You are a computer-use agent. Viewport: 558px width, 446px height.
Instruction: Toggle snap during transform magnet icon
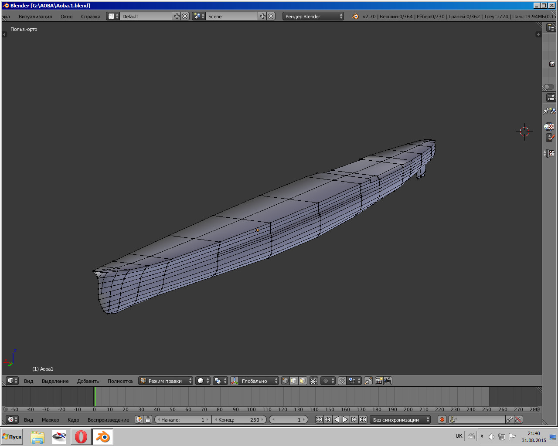click(342, 381)
